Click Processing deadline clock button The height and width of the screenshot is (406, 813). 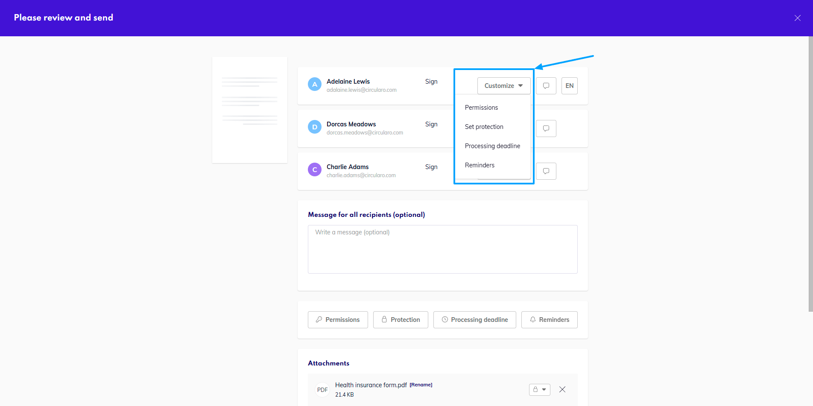coord(474,320)
